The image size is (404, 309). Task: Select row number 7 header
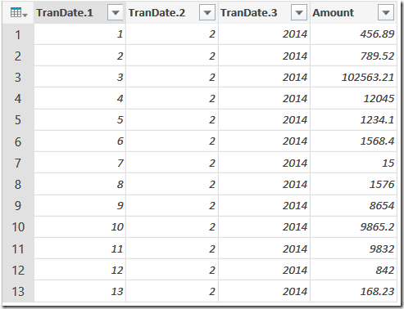[x=18, y=163]
